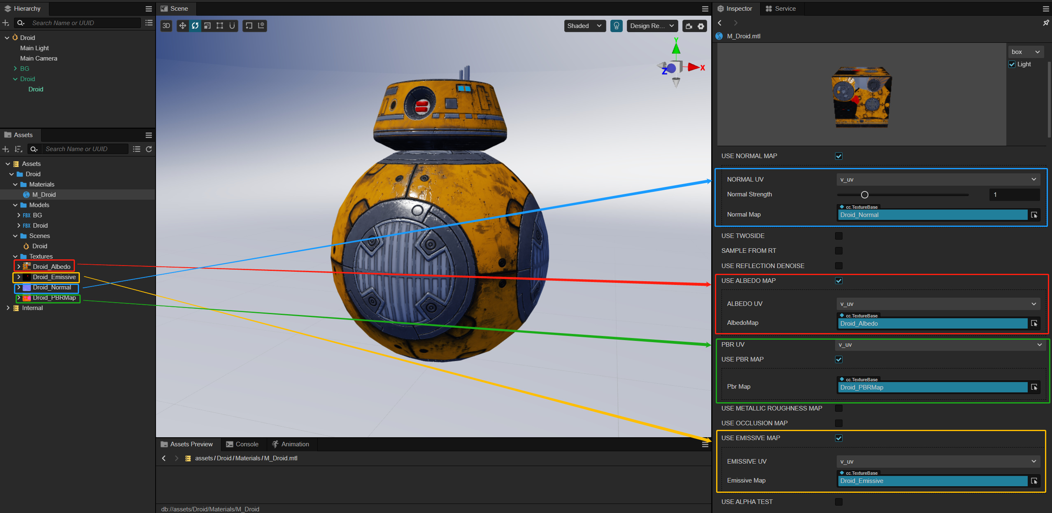Screen dimensions: 1052x513
Task: Adjust the Normal Strength slider
Action: (865, 195)
